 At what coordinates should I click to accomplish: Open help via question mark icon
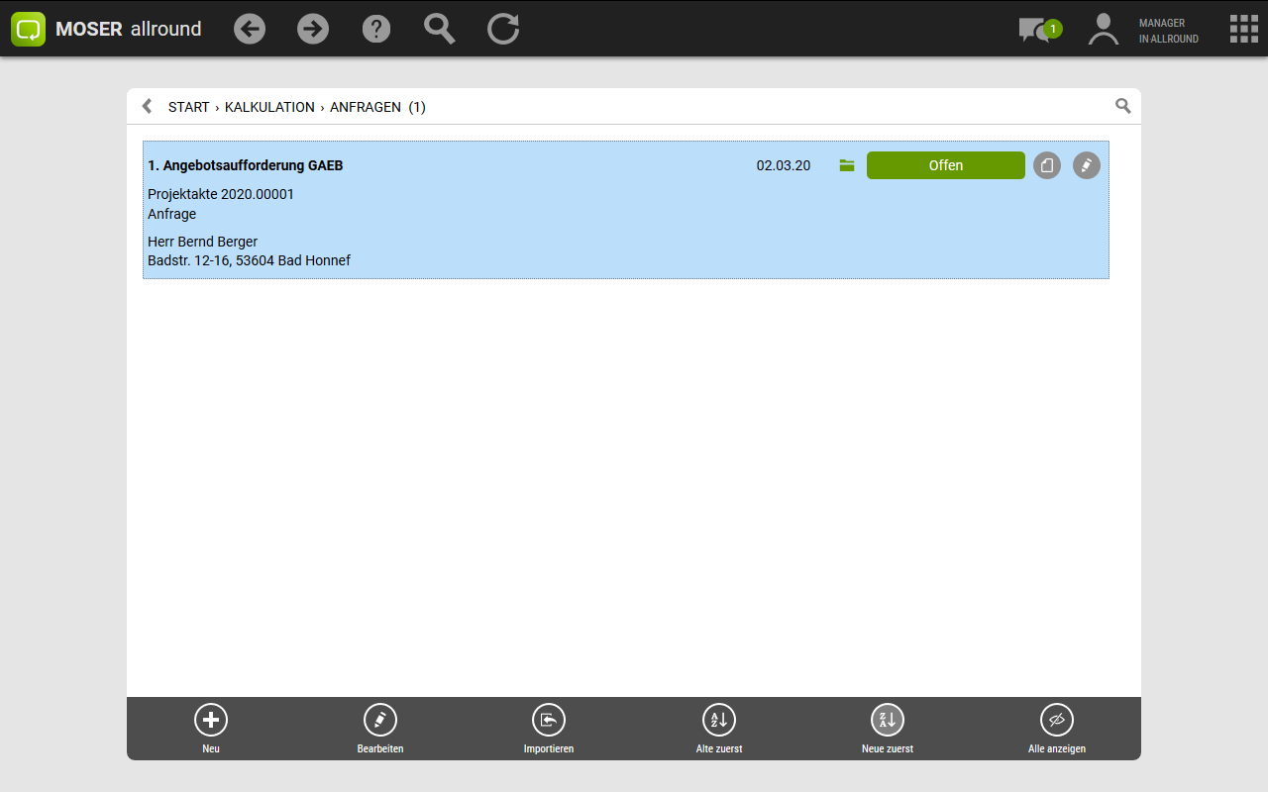[x=376, y=29]
